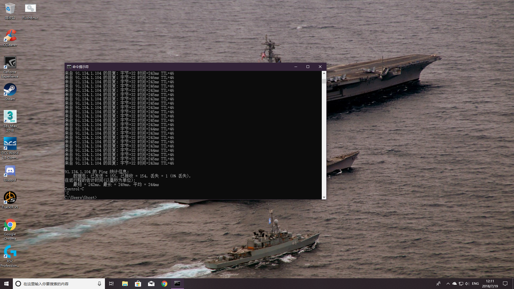Click the scrollbar down arrow in Command Prompt
The height and width of the screenshot is (289, 514).
tap(324, 197)
